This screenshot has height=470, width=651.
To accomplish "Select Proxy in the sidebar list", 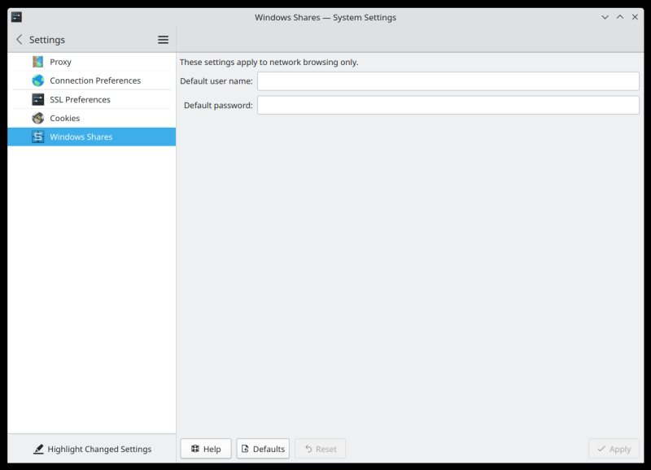I will coord(92,62).
